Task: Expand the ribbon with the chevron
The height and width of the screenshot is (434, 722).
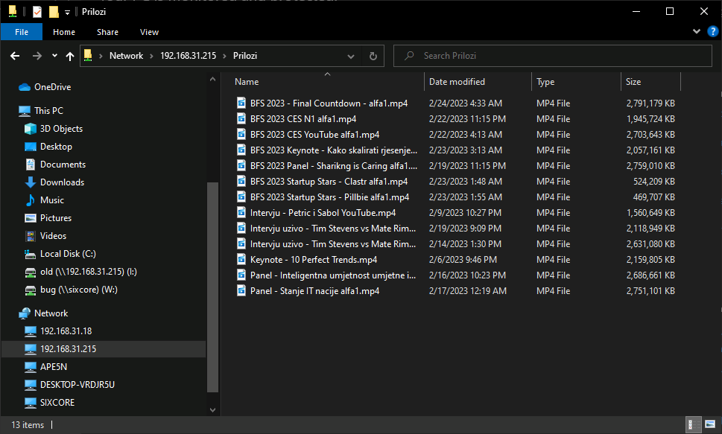Action: pyautogui.click(x=696, y=32)
